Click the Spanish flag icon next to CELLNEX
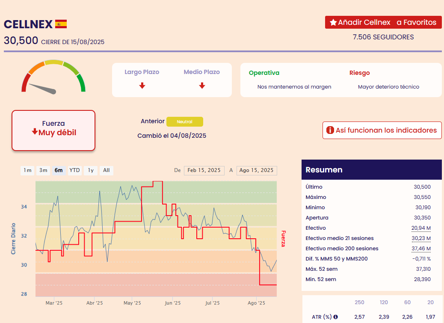The height and width of the screenshot is (323, 444). click(x=61, y=24)
